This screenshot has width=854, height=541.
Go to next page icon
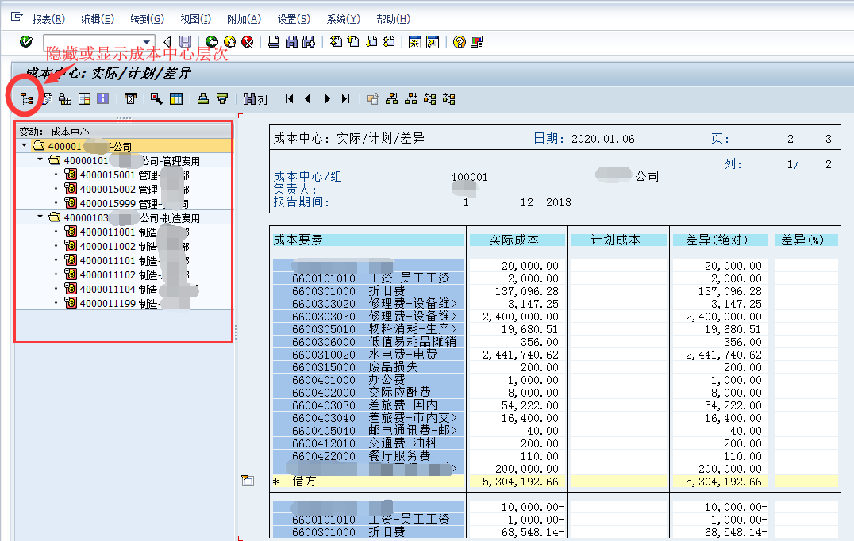(x=371, y=42)
